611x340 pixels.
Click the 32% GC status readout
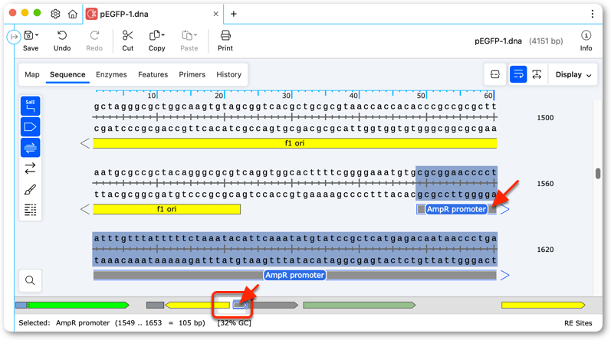[x=234, y=323]
